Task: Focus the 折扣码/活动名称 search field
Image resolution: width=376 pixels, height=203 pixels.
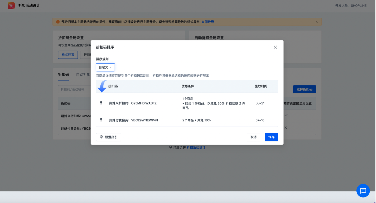Action: (x=74, y=89)
